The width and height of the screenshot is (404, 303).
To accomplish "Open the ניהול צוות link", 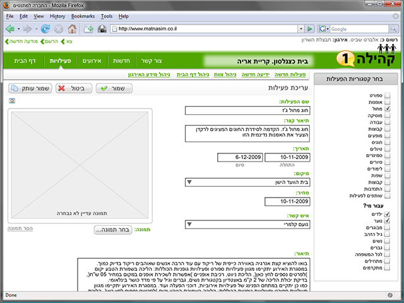I will click(x=225, y=74).
